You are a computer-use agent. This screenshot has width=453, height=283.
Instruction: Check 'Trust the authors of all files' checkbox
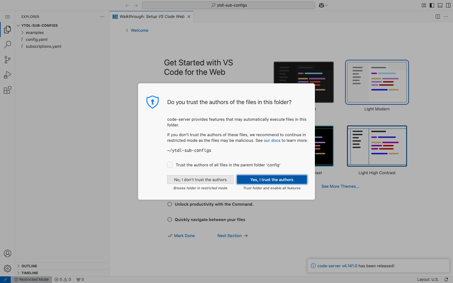coord(170,165)
